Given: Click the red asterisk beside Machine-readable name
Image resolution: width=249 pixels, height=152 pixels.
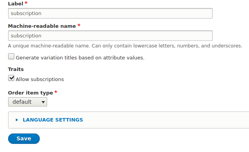Looking at the screenshot, I should pyautogui.click(x=79, y=25).
